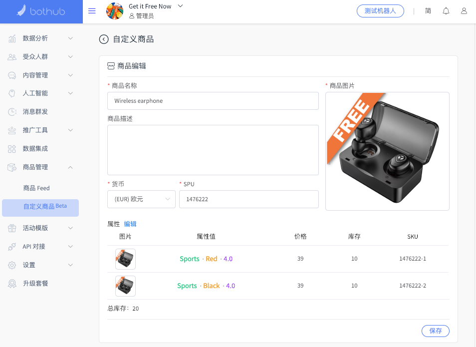Click the bothub logo
476x347 pixels.
click(41, 11)
